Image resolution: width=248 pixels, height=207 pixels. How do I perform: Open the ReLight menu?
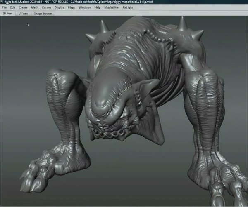point(128,7)
